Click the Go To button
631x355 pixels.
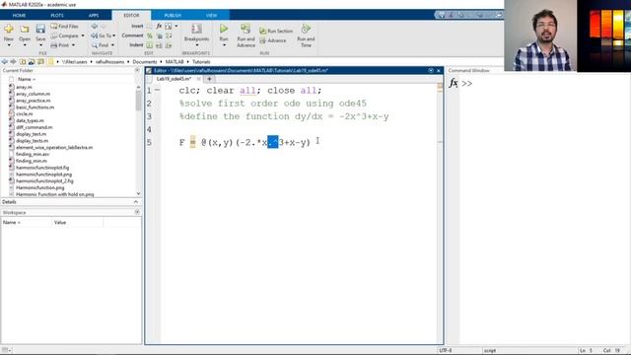click(x=102, y=35)
